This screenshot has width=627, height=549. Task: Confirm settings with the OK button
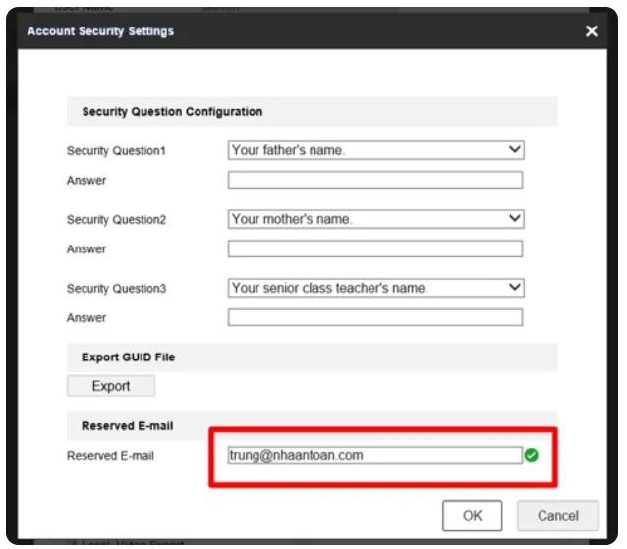[x=472, y=515]
